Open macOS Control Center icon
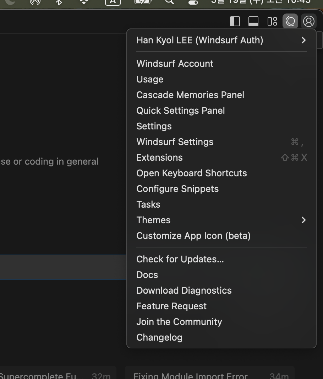 tap(193, 2)
